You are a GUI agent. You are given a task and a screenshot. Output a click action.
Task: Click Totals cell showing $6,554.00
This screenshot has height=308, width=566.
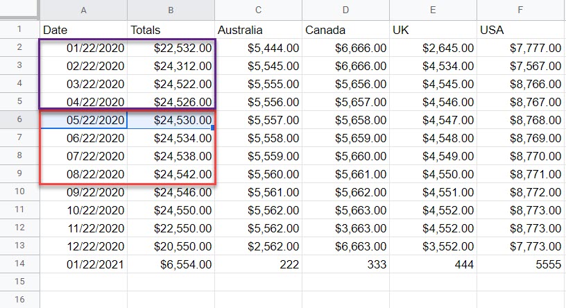171,264
